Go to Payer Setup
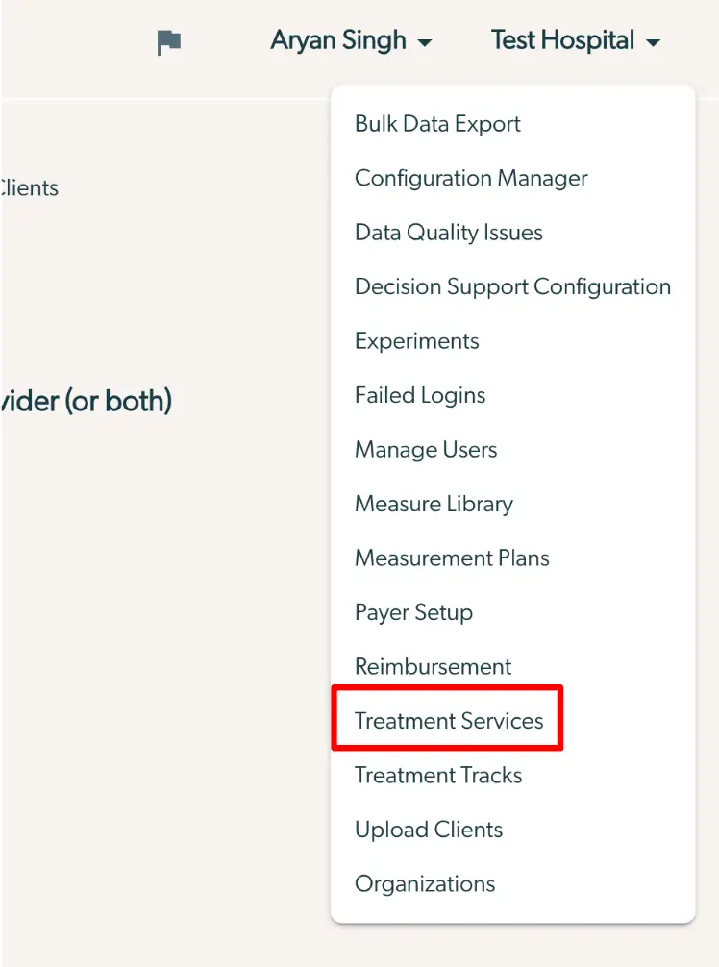Screen dimensions: 719x967 413,612
